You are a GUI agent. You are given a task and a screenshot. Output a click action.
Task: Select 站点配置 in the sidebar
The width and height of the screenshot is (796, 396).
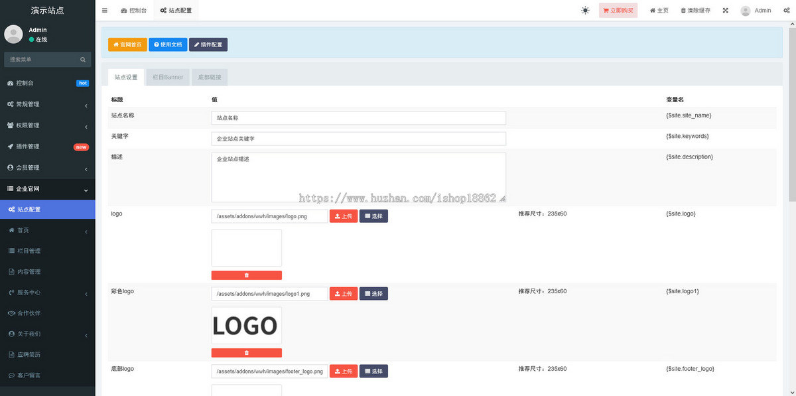(48, 210)
